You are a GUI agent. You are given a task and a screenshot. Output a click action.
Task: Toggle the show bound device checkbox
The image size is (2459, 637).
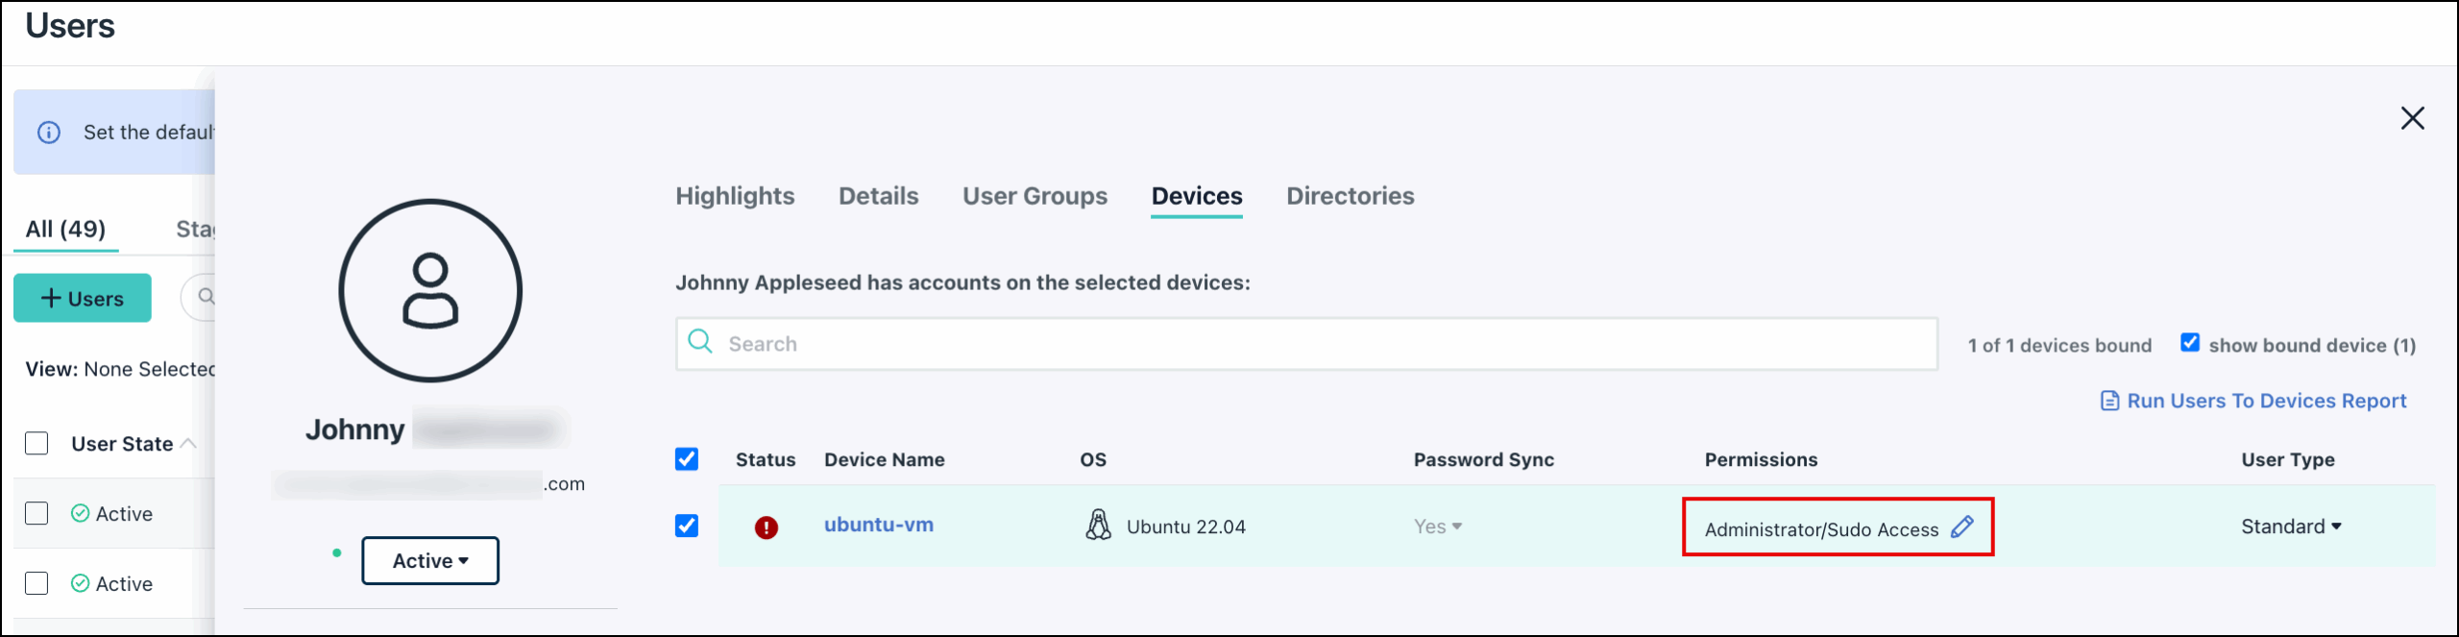[2190, 343]
